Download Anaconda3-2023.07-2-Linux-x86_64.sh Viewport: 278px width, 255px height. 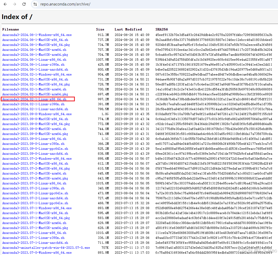coord(34,184)
